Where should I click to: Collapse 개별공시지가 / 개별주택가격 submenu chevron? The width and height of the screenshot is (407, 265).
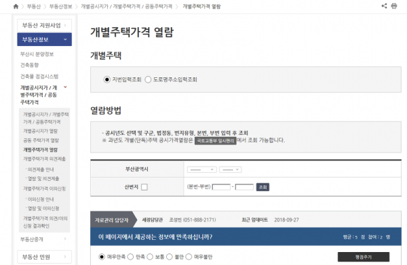tap(65, 87)
